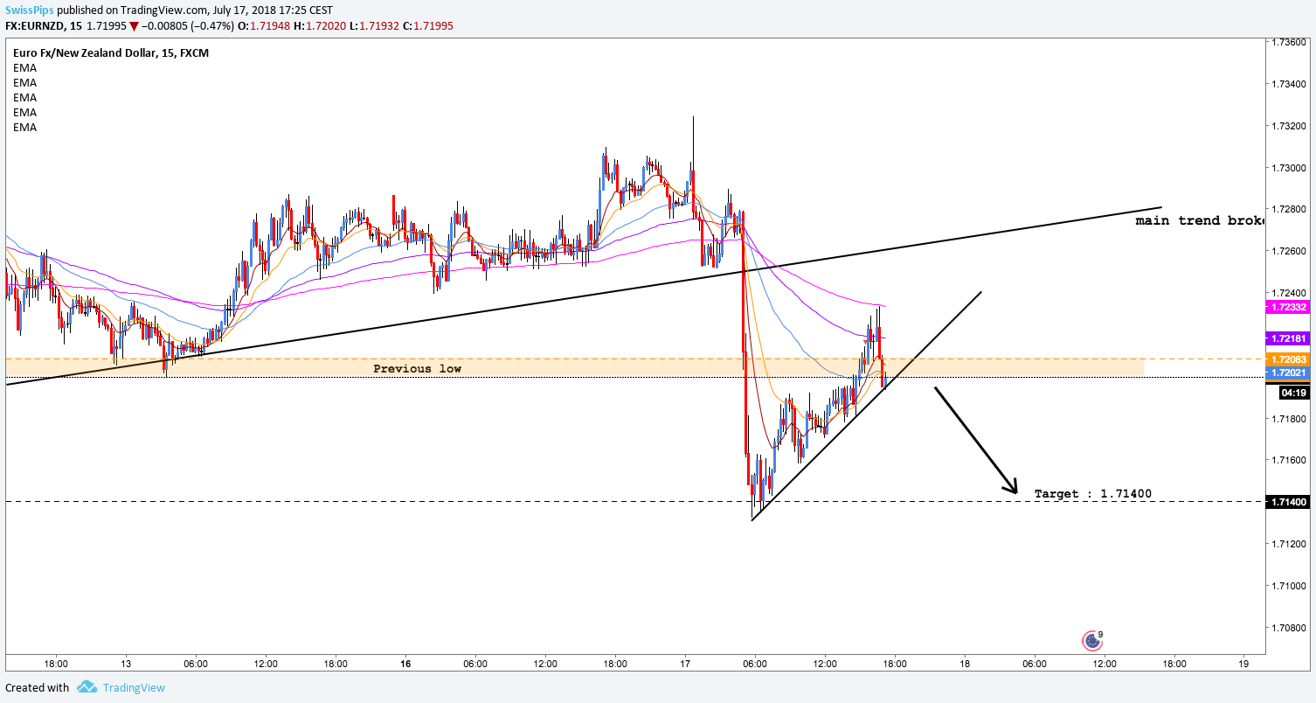Select the open value O:1.71948

pos(266,26)
